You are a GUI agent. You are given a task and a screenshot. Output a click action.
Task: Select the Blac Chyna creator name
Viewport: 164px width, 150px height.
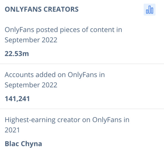(23, 144)
